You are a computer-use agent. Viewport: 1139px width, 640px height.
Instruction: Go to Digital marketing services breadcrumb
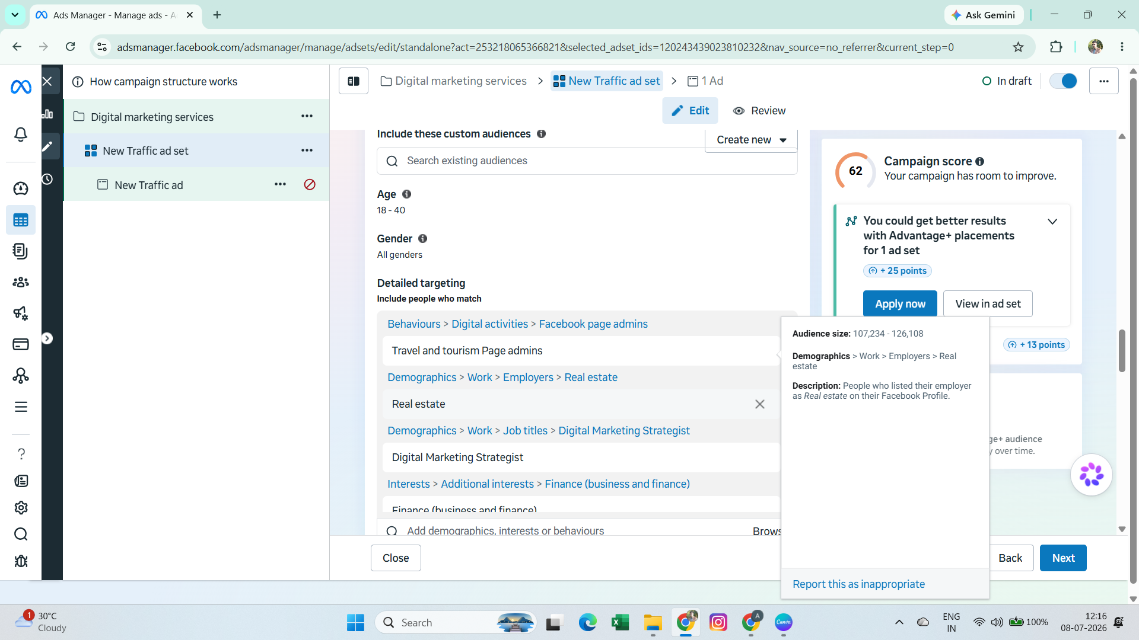tap(453, 81)
